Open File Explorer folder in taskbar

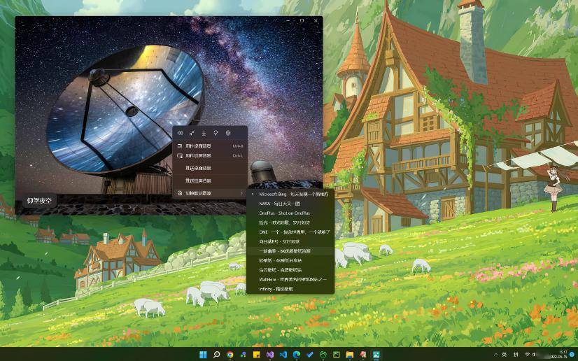[350, 355]
